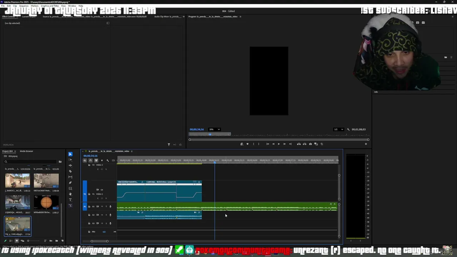
Task: Open the 1/2 playback resolution dropdown
Action: click(x=338, y=129)
